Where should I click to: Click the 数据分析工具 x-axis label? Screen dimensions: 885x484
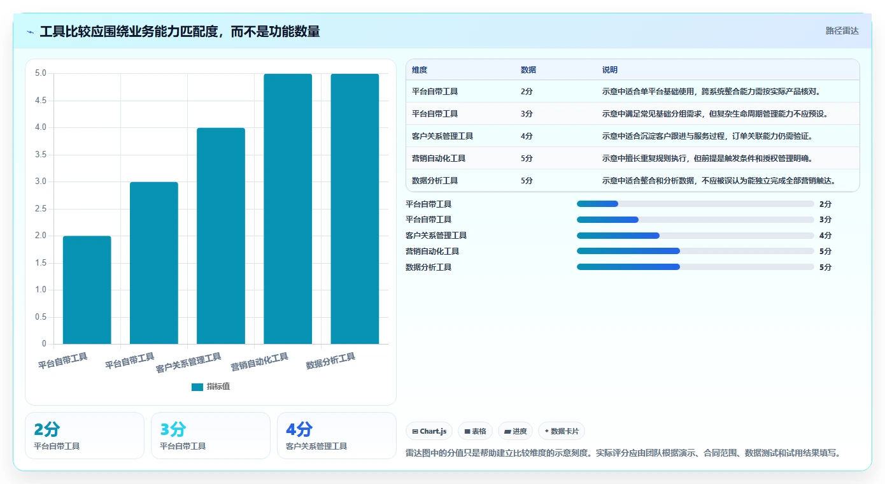(330, 361)
